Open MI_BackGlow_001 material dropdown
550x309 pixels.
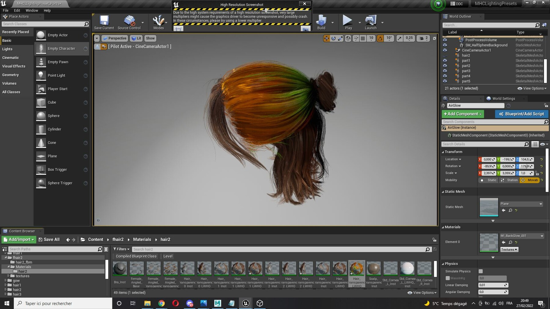[x=522, y=236]
